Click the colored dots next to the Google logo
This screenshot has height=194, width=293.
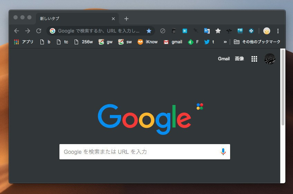coord(200,106)
